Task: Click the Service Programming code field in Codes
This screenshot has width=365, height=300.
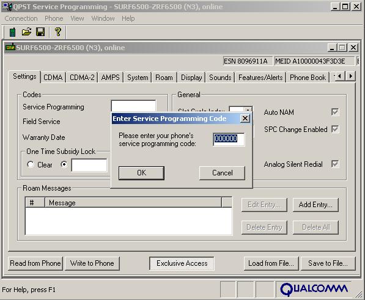Action: coord(133,106)
